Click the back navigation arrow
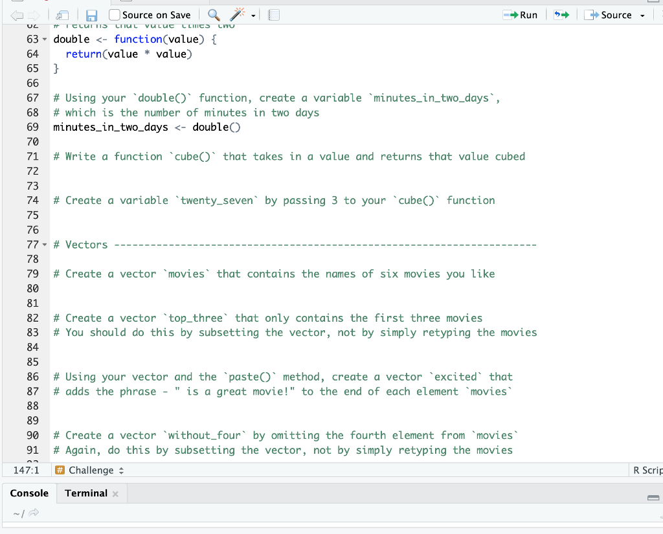663x534 pixels. coord(16,14)
